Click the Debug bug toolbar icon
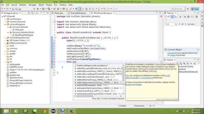The width and height of the screenshot is (204, 114). [x=38, y=9]
